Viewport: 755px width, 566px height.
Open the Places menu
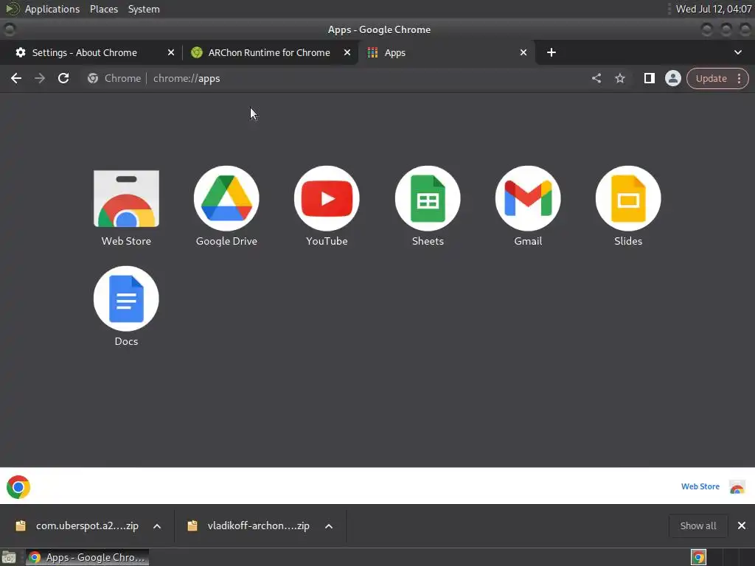103,9
